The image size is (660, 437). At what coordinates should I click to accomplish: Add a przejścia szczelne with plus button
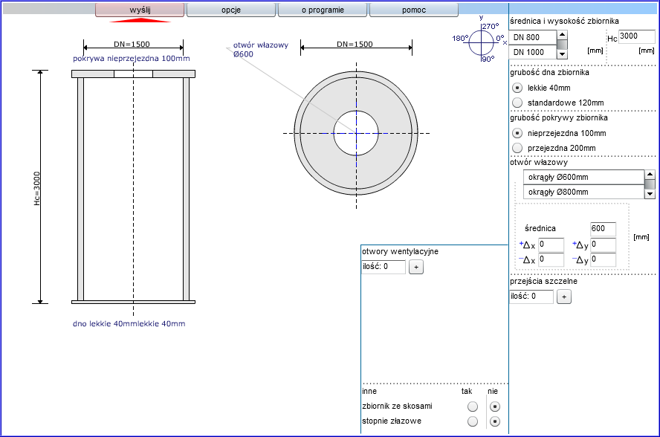(564, 297)
